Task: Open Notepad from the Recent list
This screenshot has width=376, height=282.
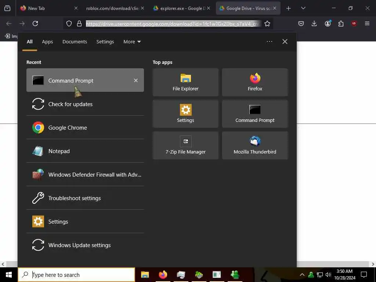Action: [85, 151]
